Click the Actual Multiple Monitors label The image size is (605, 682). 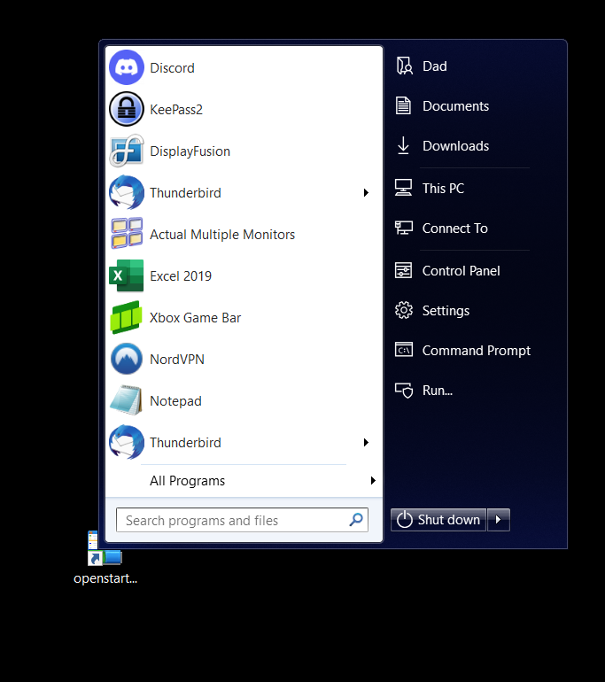coord(222,235)
